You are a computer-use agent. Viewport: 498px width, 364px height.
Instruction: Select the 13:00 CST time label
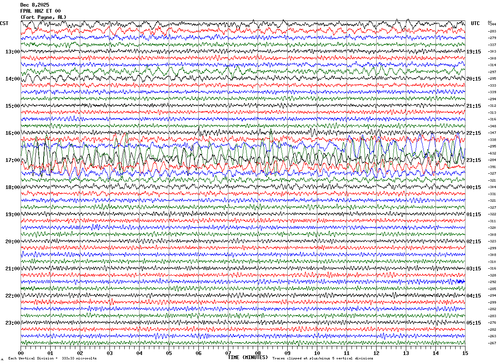click(x=13, y=52)
